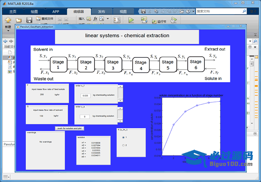This screenshot has height=182, width=261.
Task: Switch to the View (视图) tab
Action: click(123, 12)
